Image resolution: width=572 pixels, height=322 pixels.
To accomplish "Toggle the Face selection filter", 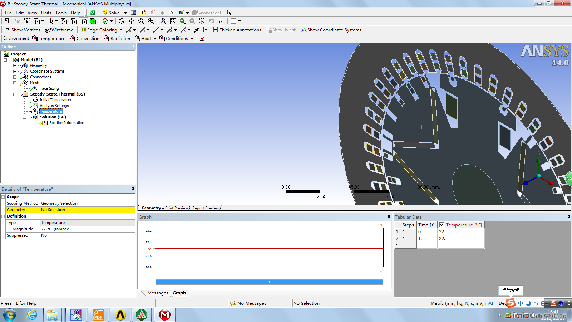I will pyautogui.click(x=83, y=21).
